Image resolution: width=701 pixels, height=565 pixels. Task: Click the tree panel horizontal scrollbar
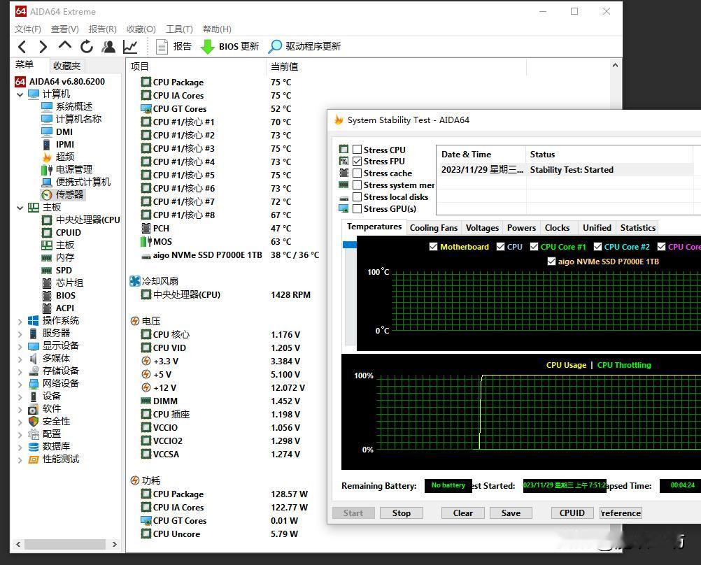pos(66,544)
